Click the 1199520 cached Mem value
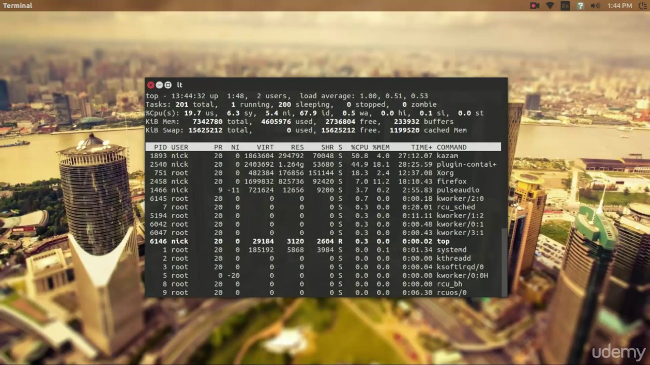The image size is (650, 365). point(405,130)
